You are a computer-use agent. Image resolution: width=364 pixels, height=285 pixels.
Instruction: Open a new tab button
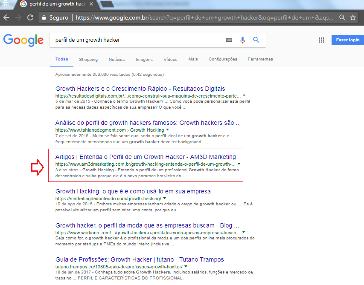[107, 4]
